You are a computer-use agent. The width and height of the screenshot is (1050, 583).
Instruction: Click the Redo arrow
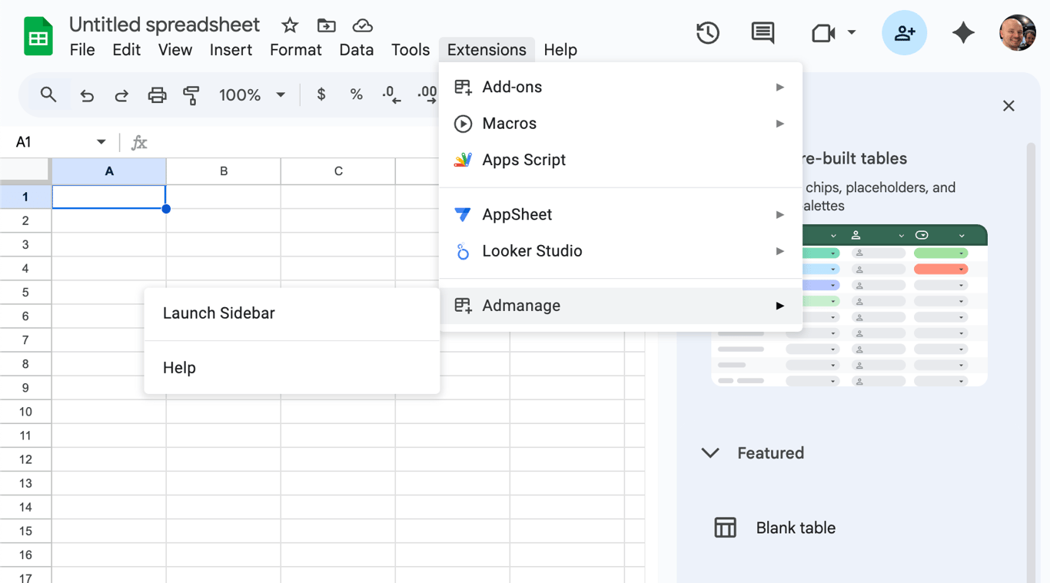click(x=121, y=95)
